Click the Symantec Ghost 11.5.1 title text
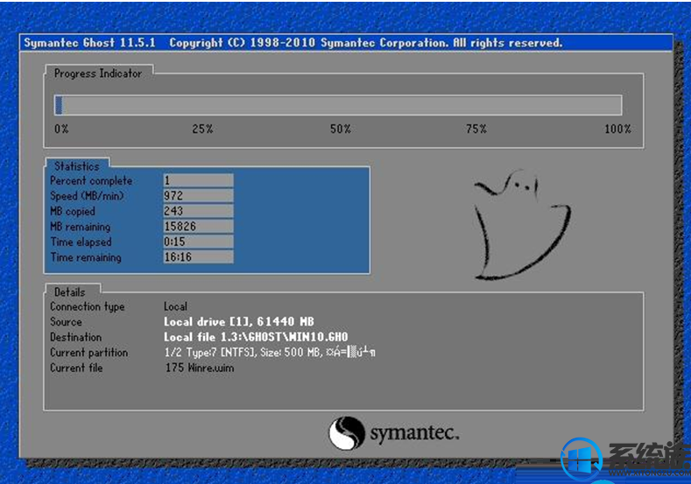 [89, 43]
